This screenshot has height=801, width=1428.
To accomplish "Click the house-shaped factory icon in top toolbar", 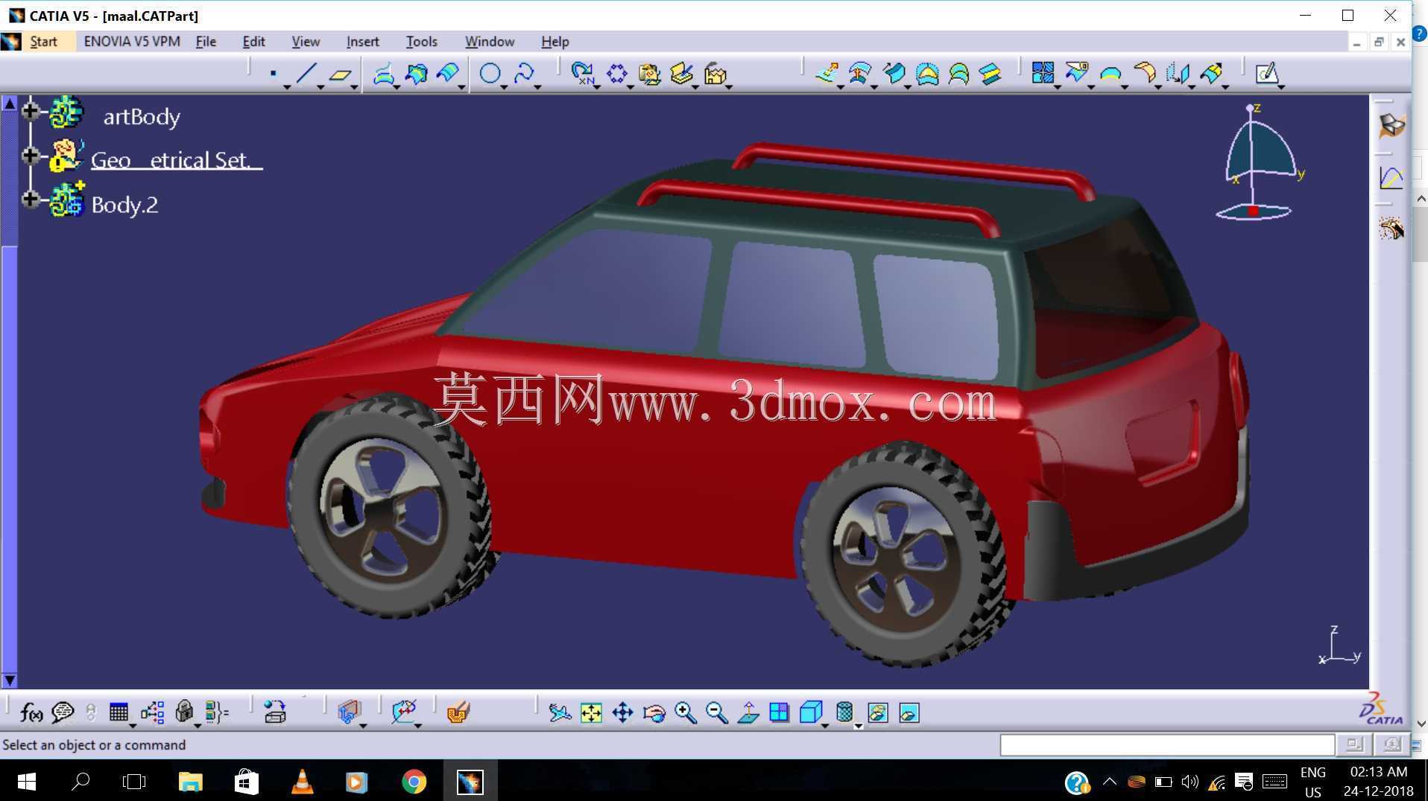I will (x=715, y=74).
